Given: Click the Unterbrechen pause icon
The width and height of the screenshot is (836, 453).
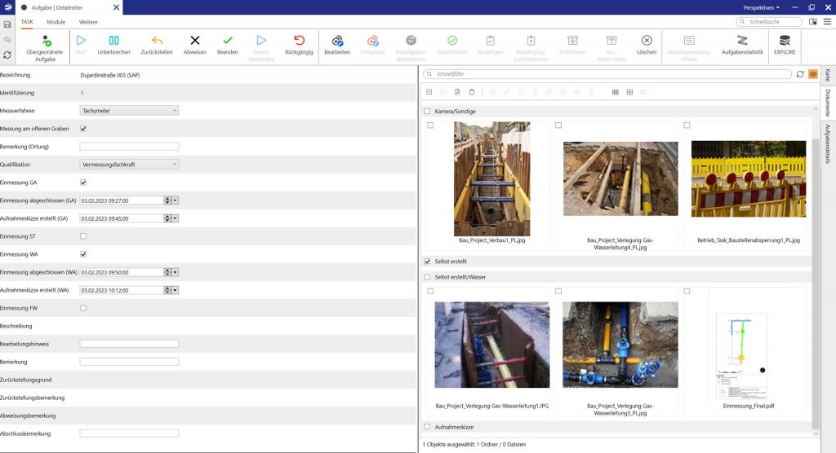Looking at the screenshot, I should coord(113,41).
